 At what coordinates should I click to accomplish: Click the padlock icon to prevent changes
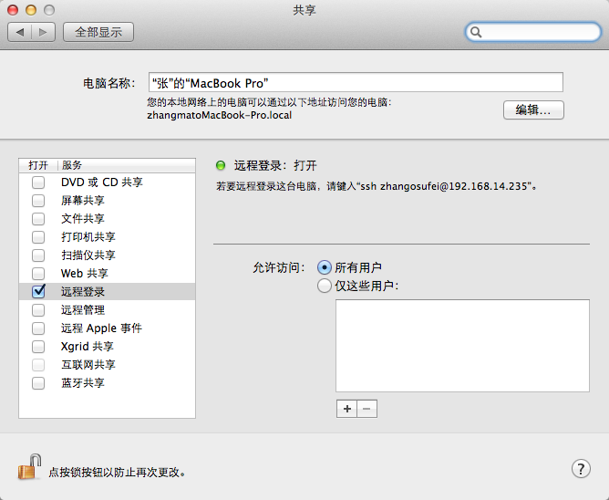(29, 466)
